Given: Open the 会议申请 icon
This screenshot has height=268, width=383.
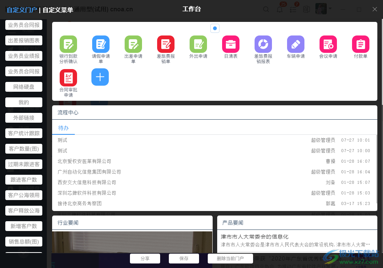Looking at the screenshot, I should tap(328, 44).
